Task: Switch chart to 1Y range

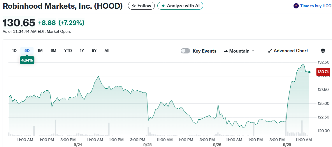Action: tap(82, 51)
